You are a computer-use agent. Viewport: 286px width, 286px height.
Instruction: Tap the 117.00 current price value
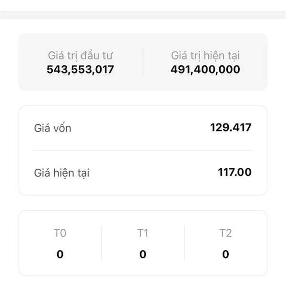point(235,172)
